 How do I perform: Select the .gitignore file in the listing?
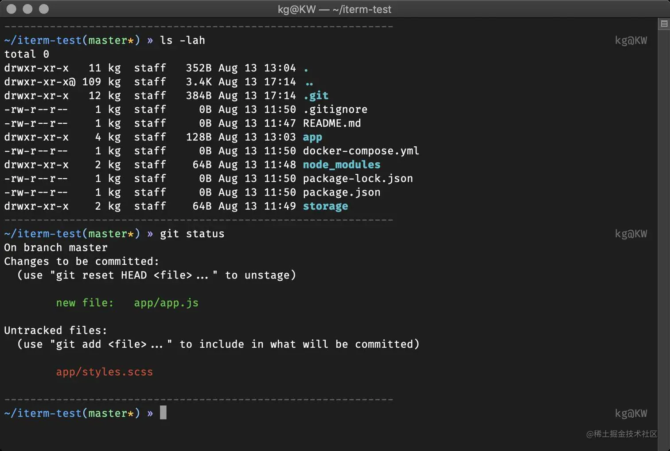(335, 109)
